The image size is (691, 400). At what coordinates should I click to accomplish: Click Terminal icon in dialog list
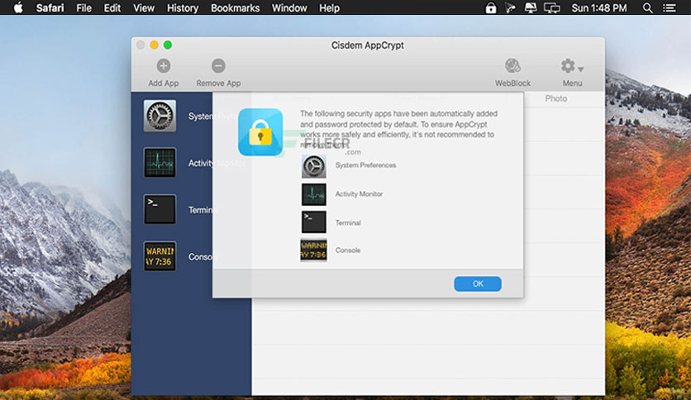click(314, 222)
